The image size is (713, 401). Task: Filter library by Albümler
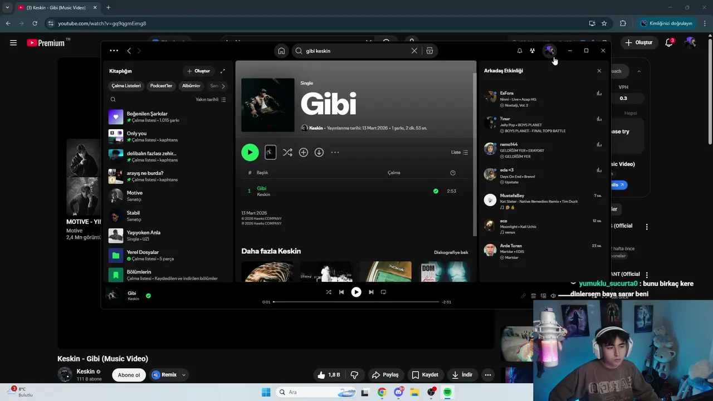pyautogui.click(x=191, y=86)
